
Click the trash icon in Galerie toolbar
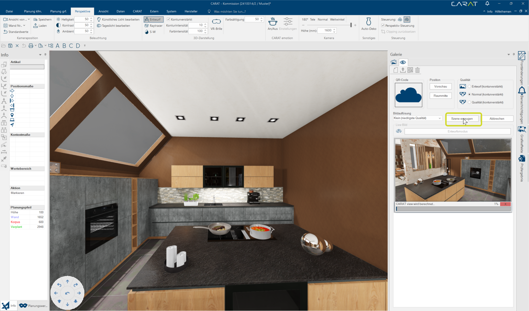pyautogui.click(x=417, y=70)
